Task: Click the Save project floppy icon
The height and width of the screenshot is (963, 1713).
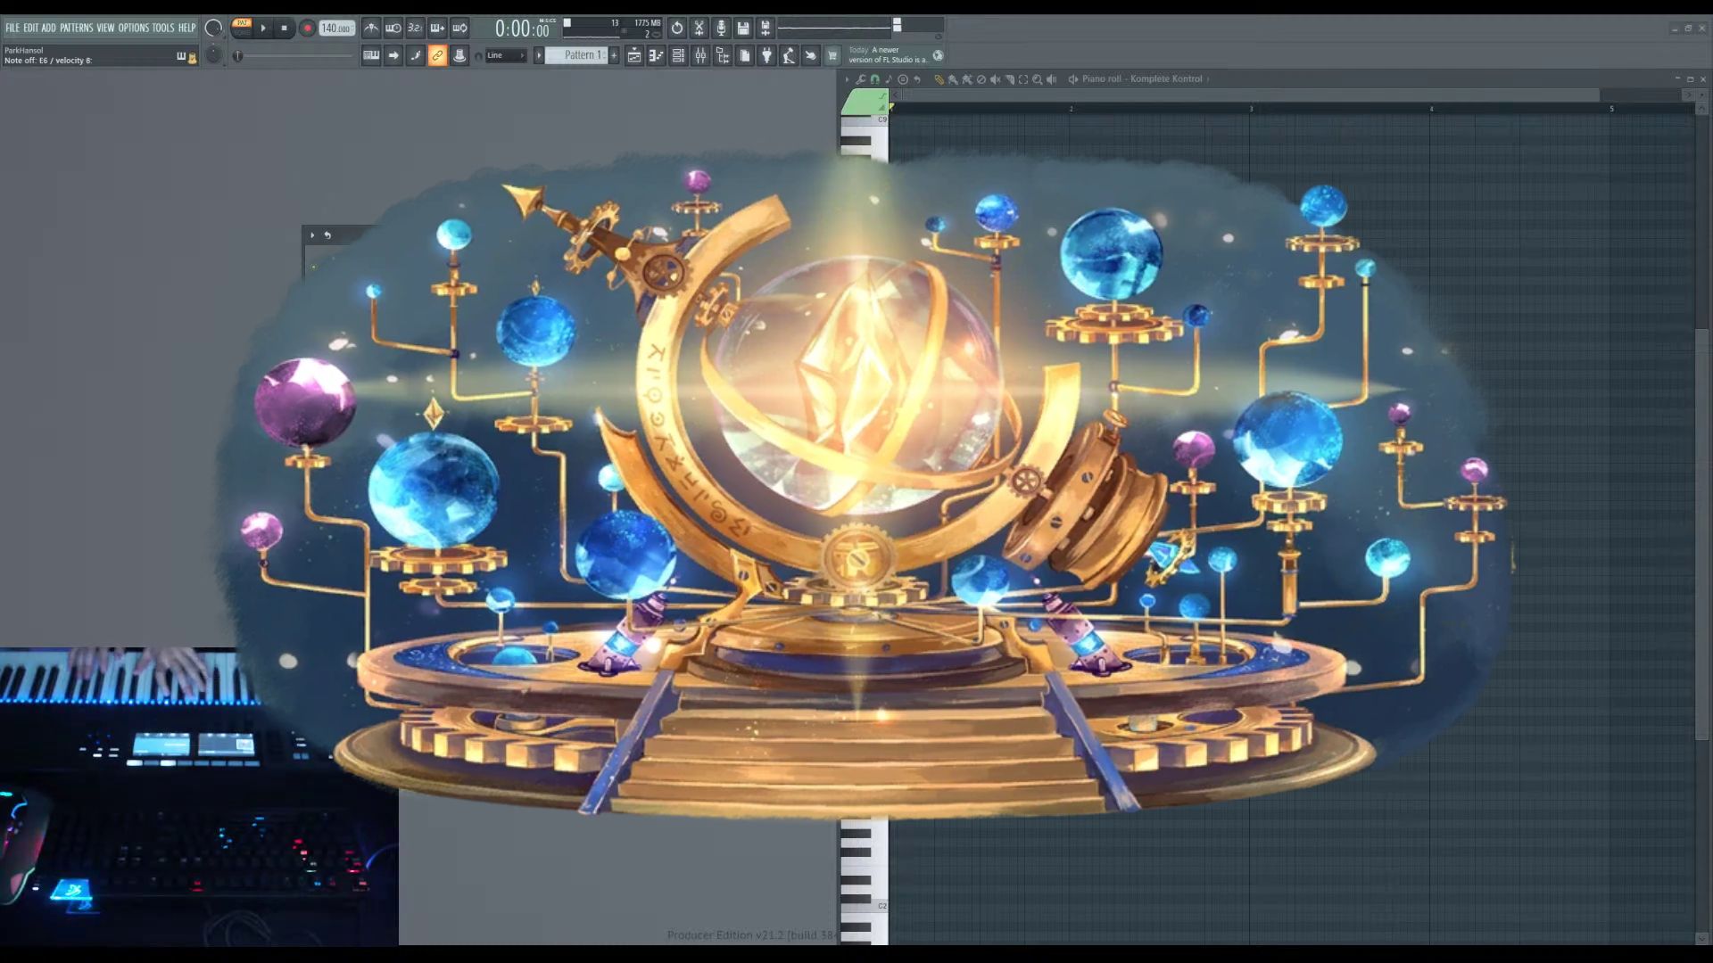Action: point(743,28)
